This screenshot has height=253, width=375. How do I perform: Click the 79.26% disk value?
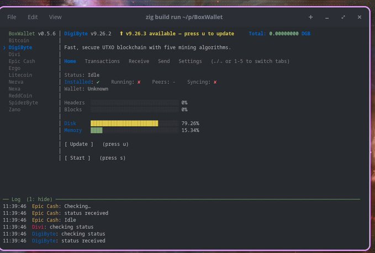point(190,123)
